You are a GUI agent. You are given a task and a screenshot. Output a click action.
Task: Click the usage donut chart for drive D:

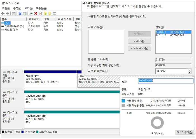[157, 123]
